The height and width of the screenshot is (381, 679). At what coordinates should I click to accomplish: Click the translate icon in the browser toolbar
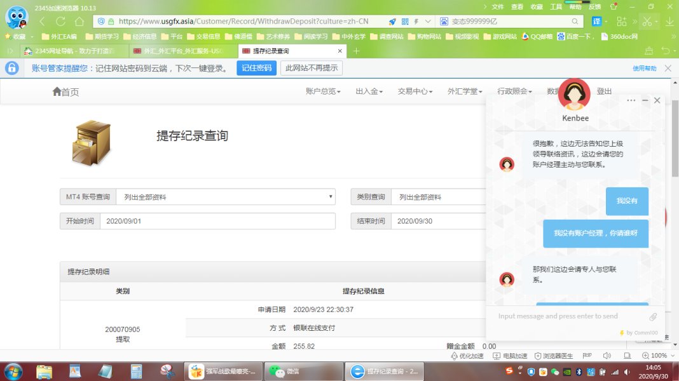coord(596,21)
